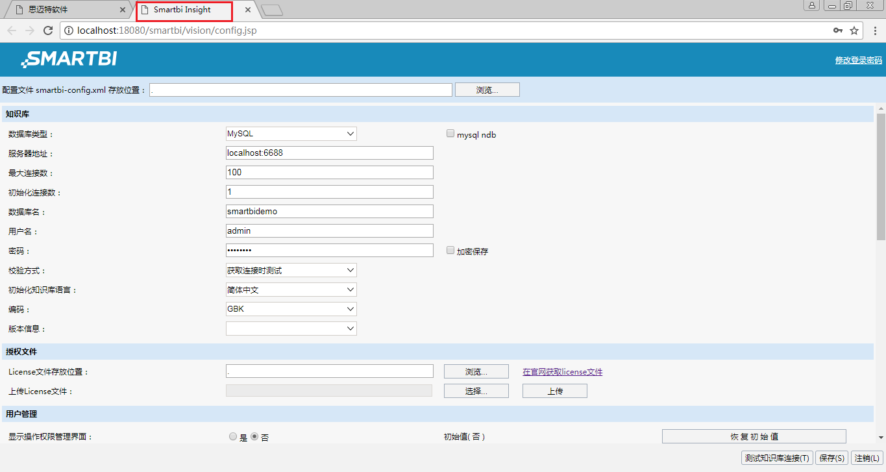The image size is (886, 472).
Task: Click 选择 for upload License file
Action: click(x=476, y=391)
